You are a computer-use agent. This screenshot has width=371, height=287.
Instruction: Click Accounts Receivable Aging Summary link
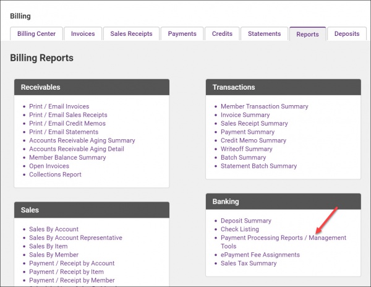pos(82,140)
